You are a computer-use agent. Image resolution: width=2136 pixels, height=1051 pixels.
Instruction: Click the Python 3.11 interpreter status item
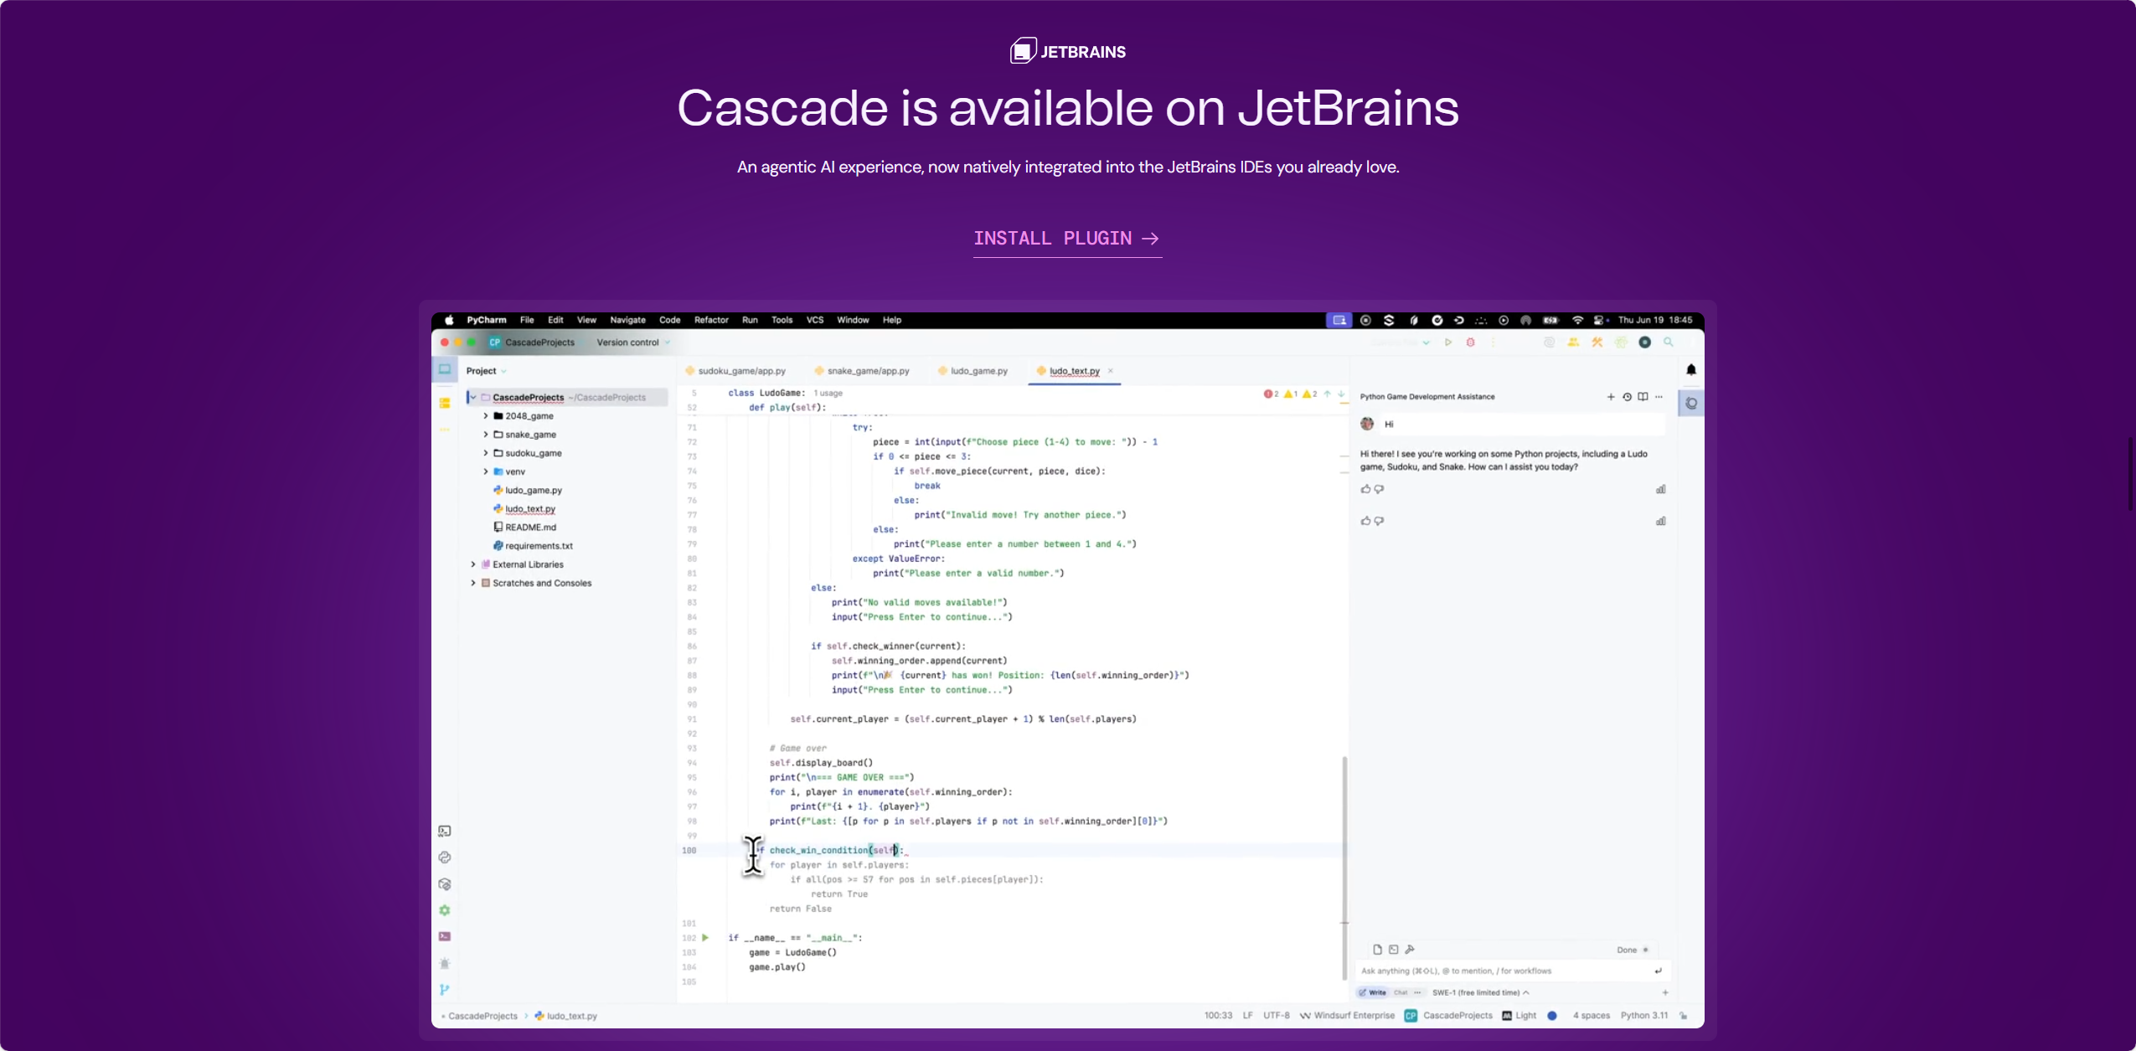point(1643,1016)
